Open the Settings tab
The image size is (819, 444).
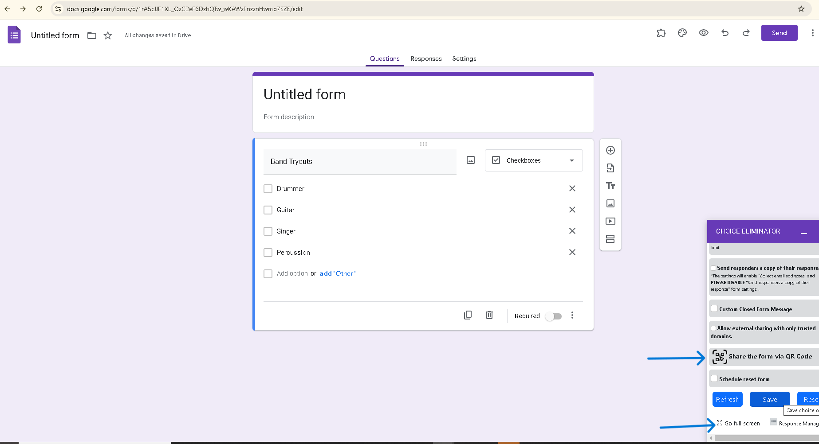click(464, 58)
